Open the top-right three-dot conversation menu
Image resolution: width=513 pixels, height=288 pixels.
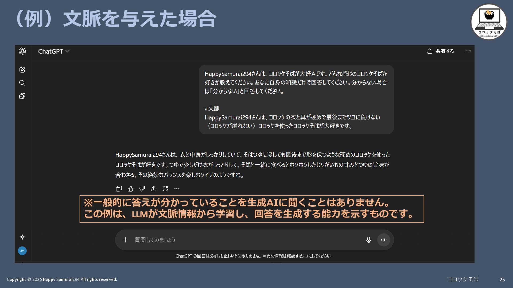coord(468,51)
